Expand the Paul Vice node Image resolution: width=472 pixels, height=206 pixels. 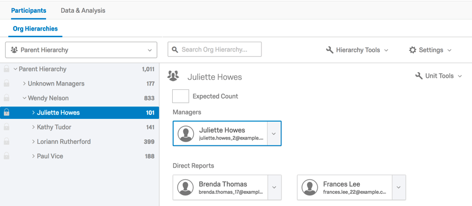pyautogui.click(x=33, y=156)
